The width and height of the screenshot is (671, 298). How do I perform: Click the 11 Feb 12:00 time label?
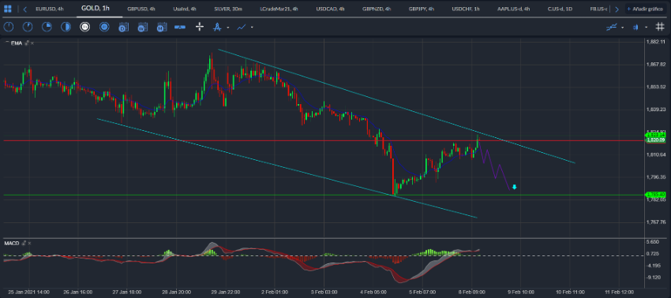click(x=618, y=292)
